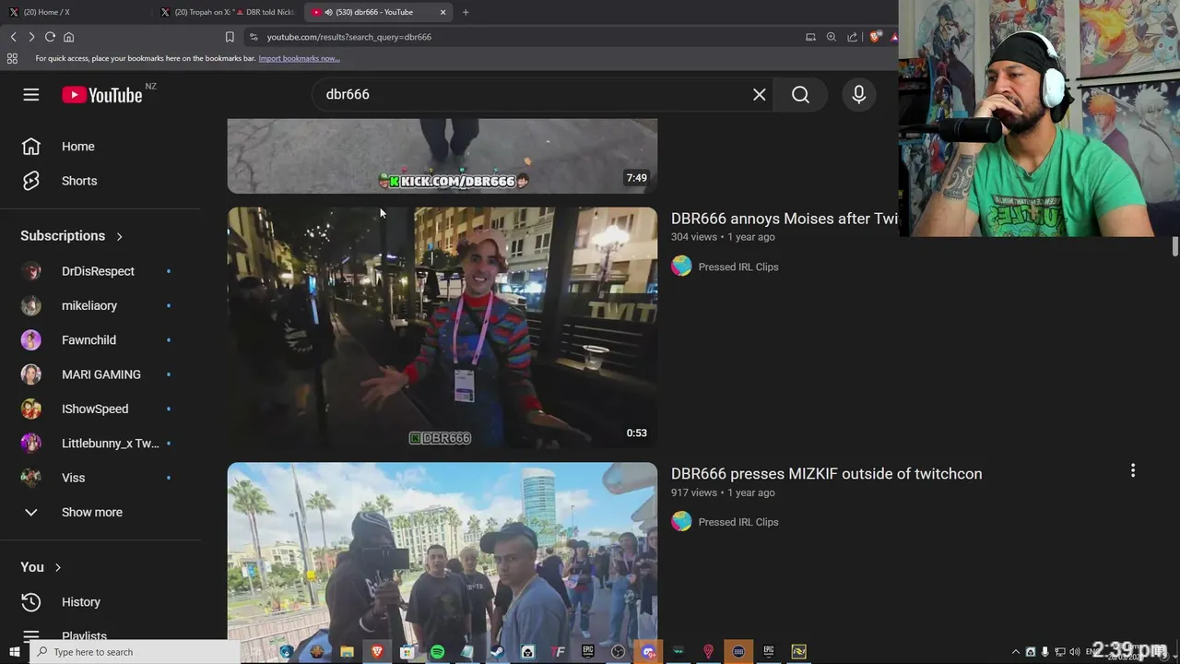The height and width of the screenshot is (664, 1180).
Task: Open File Explorer from the taskbar
Action: (347, 652)
